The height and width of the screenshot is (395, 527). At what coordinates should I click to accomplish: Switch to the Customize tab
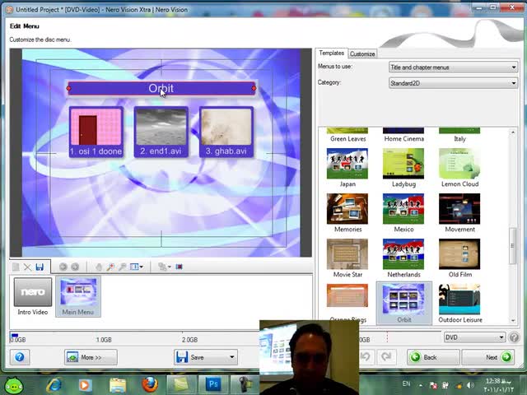[x=362, y=53]
